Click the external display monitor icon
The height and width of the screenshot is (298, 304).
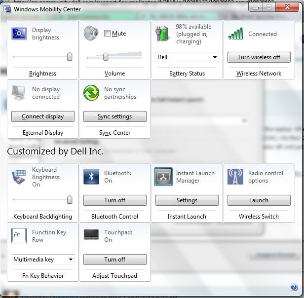click(19, 93)
